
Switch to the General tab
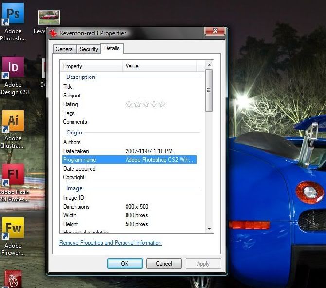(65, 49)
